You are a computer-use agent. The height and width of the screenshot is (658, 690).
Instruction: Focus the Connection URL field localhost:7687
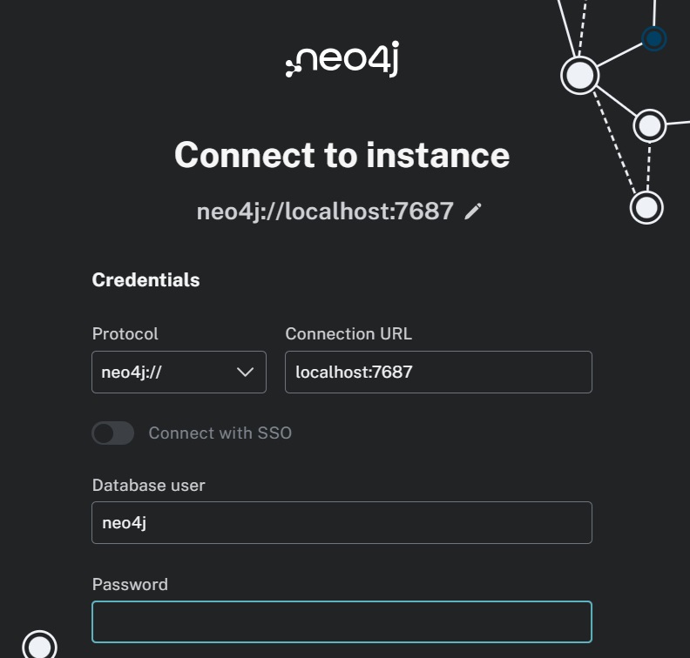coord(438,372)
